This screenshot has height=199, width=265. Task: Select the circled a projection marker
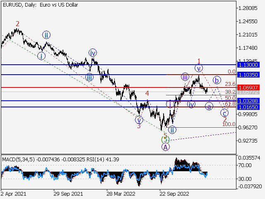[209, 107]
